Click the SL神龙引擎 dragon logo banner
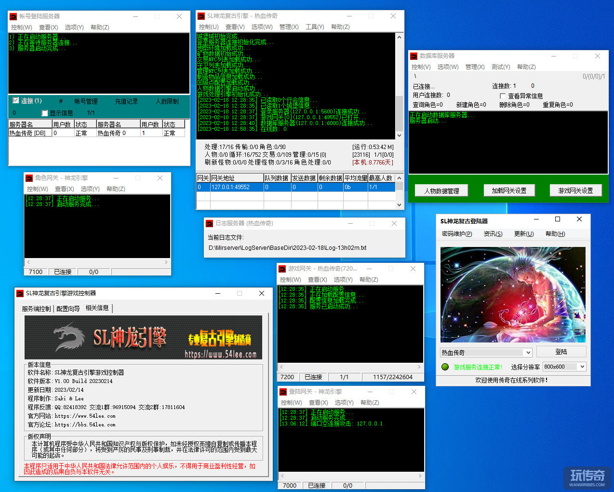This screenshot has width=614, height=492. pyautogui.click(x=144, y=338)
